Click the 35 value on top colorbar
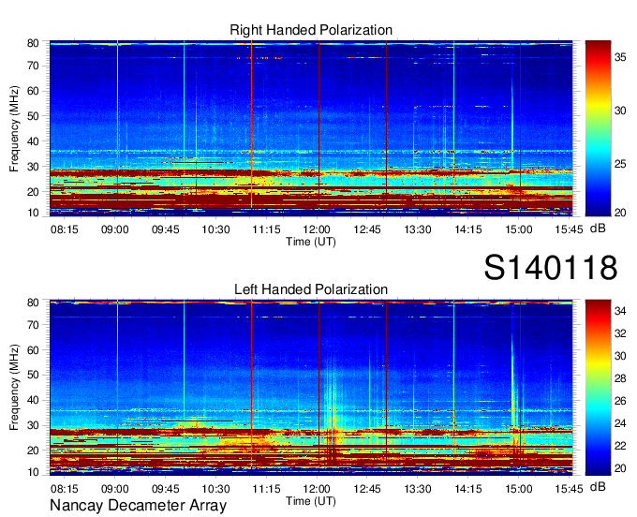Viewport: 637px width, 517px height. click(620, 57)
